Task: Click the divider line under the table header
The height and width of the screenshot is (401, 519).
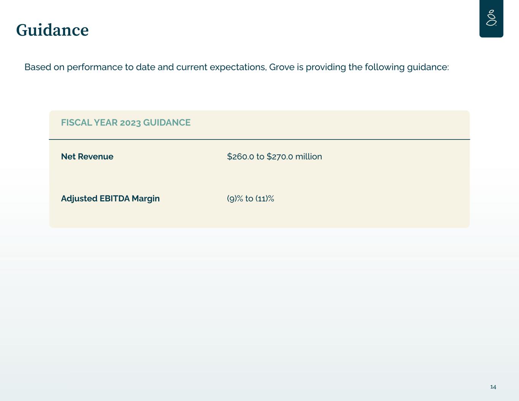Action: (x=259, y=139)
